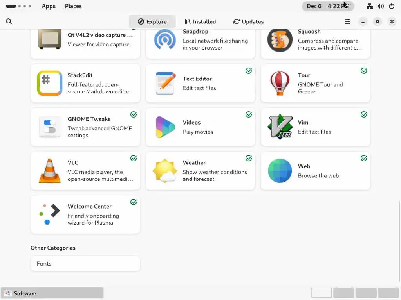Image resolution: width=401 pixels, height=300 pixels.
Task: Open the Snapdrop title text
Action: [x=195, y=32]
